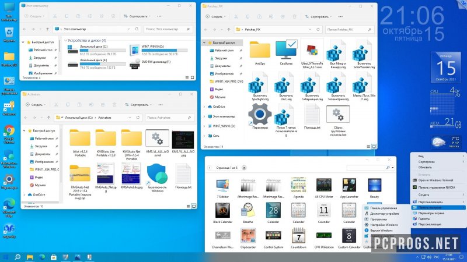Select the App Launcher gadget
Image resolution: width=467 pixels, height=262 pixels.
[x=349, y=188]
